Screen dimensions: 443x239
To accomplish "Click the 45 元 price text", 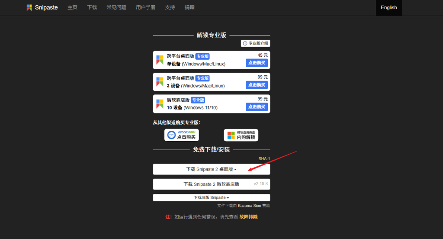I will click(263, 55).
